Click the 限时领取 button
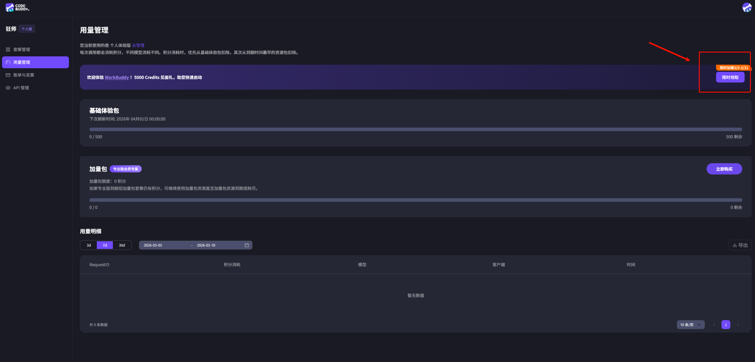The image size is (755, 362). (730, 77)
